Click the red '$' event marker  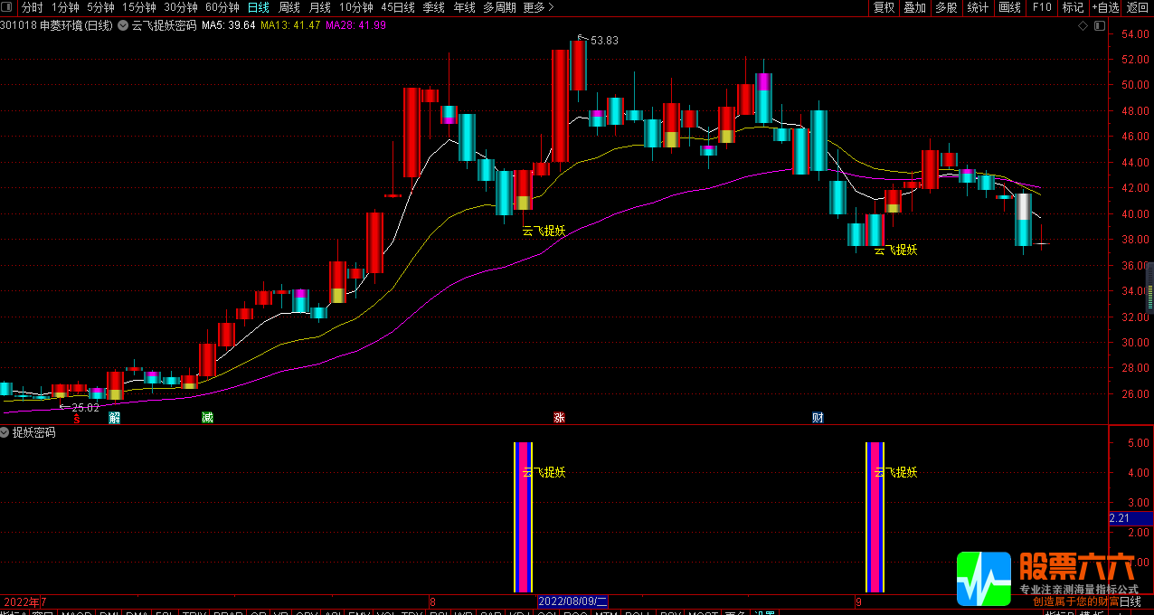point(77,418)
